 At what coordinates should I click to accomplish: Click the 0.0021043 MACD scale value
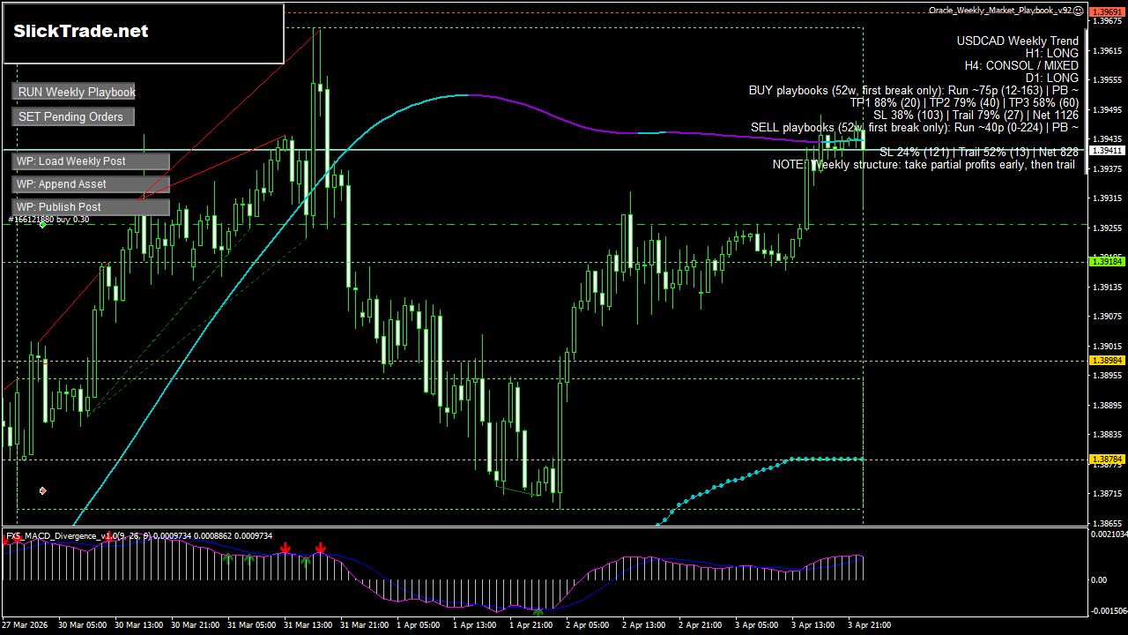pos(1108,534)
